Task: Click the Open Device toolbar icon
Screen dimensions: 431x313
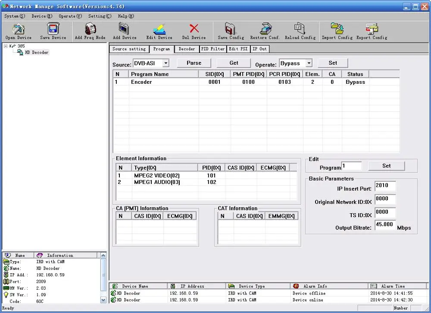Action: [18, 31]
